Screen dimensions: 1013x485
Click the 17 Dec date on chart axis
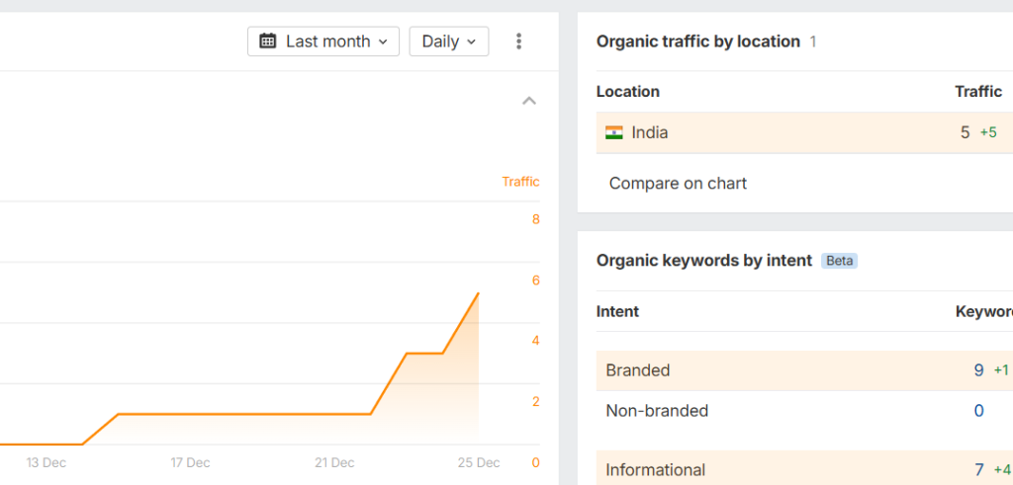tap(190, 462)
